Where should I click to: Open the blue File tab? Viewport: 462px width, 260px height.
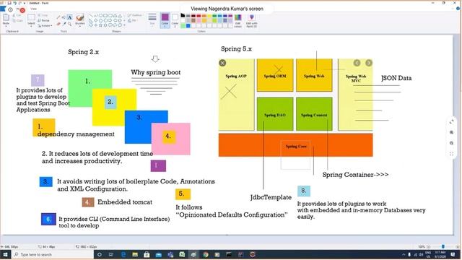pos(3,9)
